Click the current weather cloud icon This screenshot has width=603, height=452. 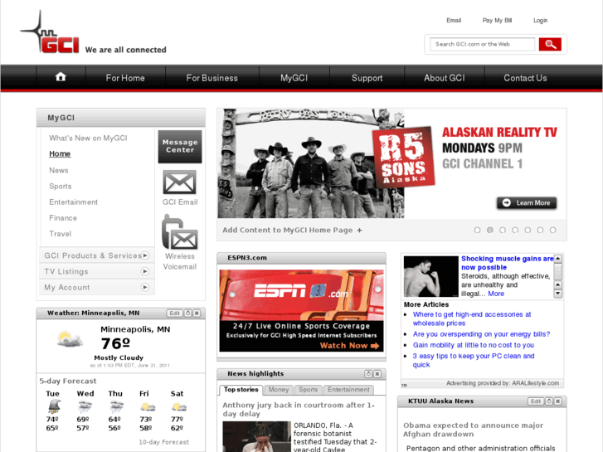pyautogui.click(x=70, y=339)
